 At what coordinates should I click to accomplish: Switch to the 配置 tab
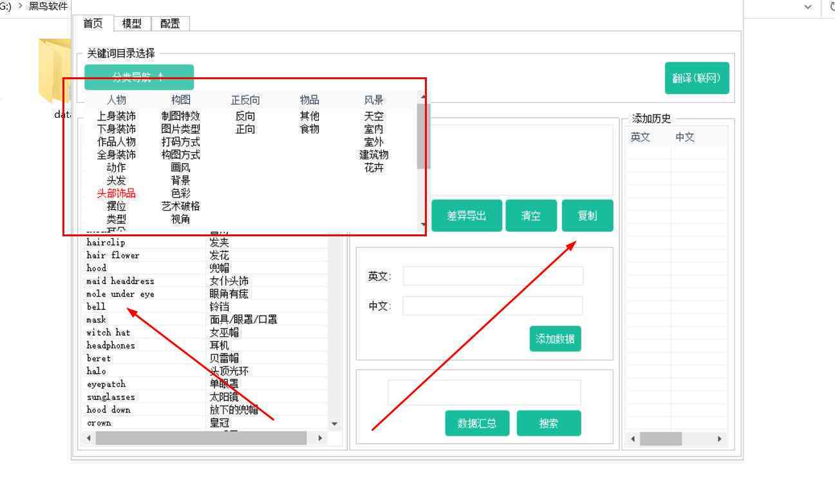tap(170, 24)
